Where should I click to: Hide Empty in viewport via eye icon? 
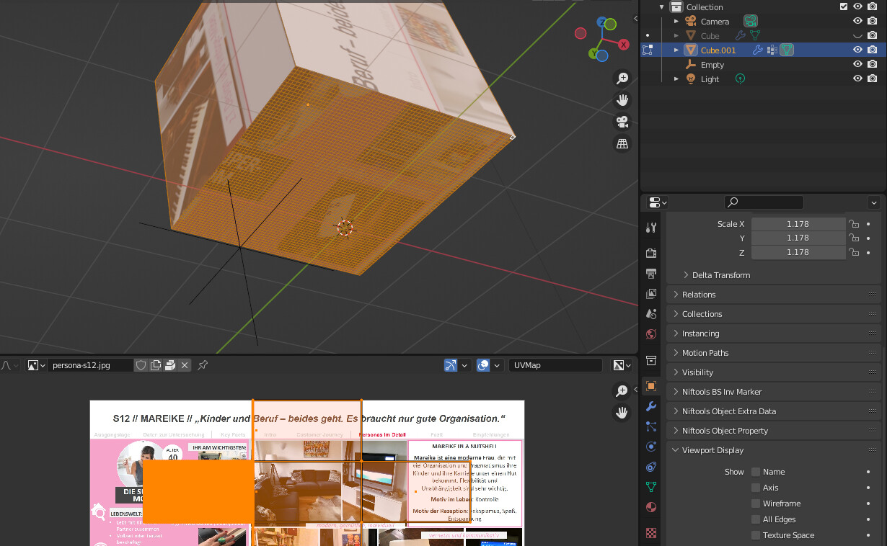[x=857, y=64]
